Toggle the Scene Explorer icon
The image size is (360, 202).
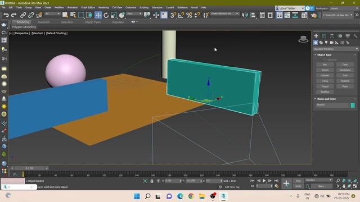click(262, 15)
